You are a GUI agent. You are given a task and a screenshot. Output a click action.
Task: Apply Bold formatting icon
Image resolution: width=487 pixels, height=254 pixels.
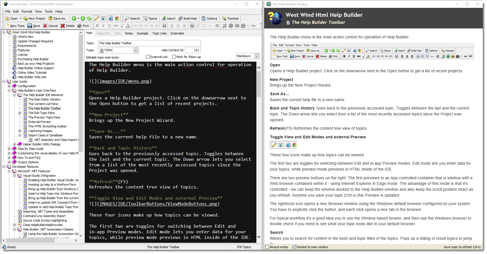[97, 26]
